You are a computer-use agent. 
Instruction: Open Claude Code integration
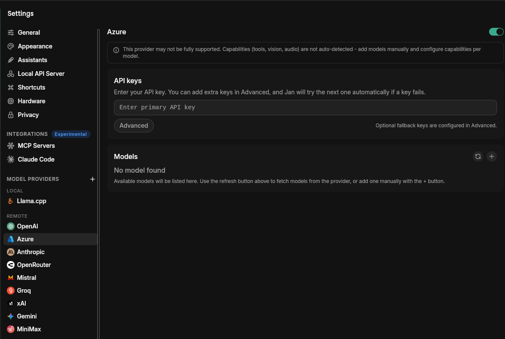(50, 159)
